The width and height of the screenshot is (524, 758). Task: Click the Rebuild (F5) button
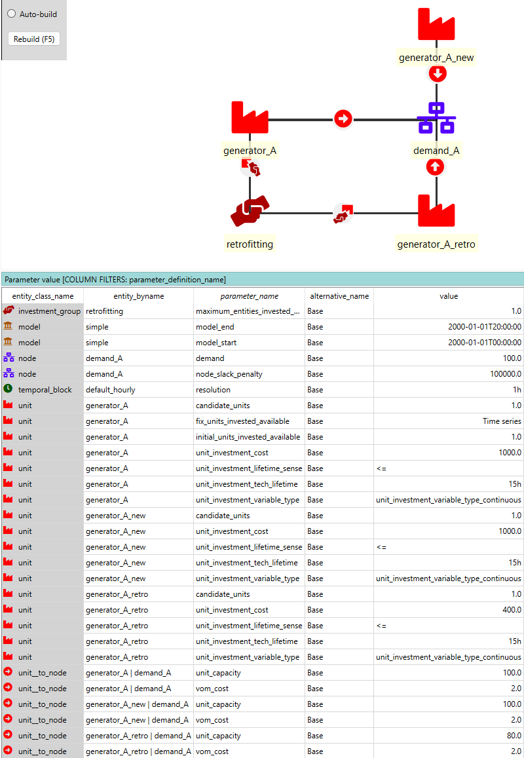[34, 39]
